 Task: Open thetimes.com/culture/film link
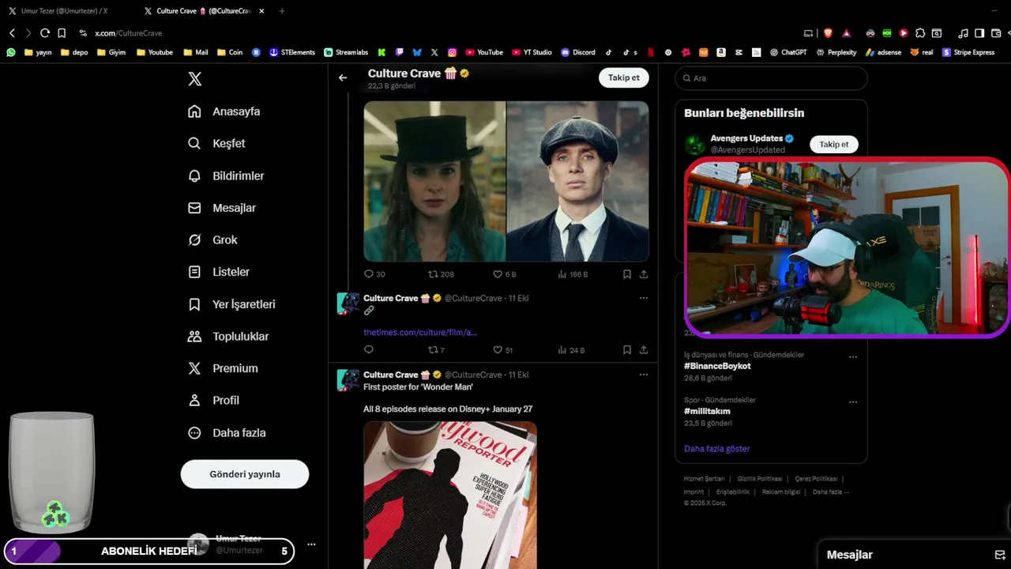point(420,332)
